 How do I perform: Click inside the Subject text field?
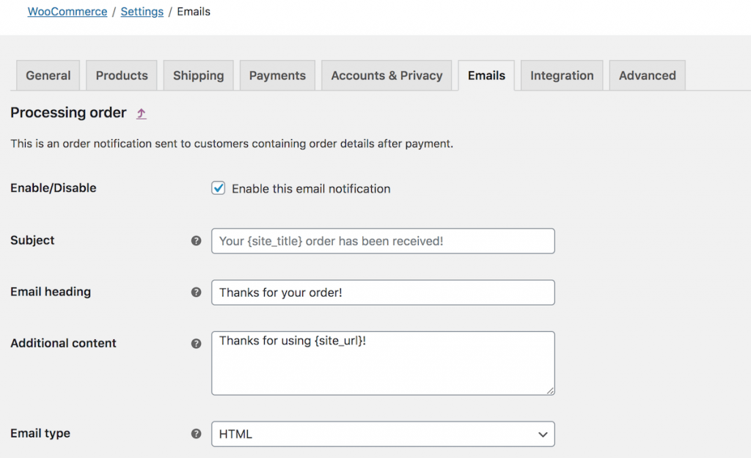tap(382, 240)
